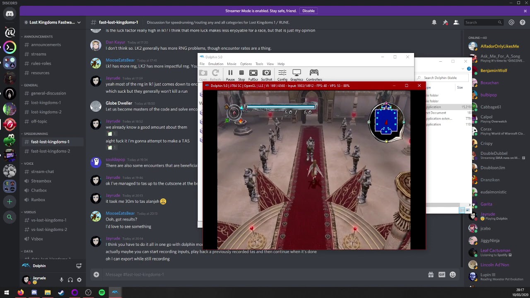Viewport: 530px width, 298px height.
Task: Take a screenshot with Dolphin's ScrShot icon
Action: coord(266,75)
